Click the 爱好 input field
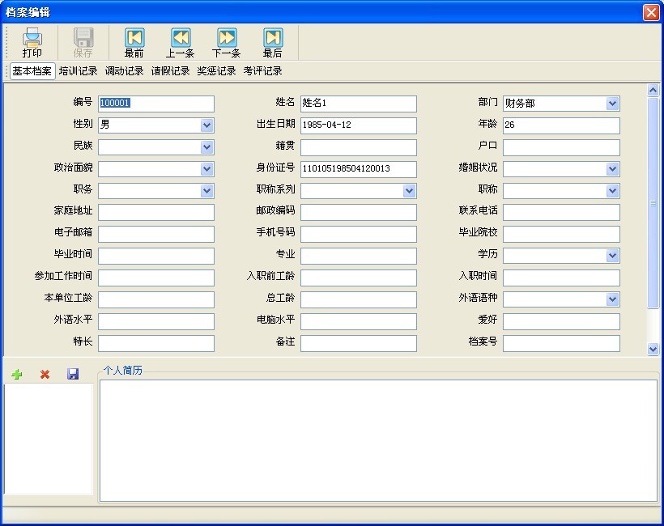The height and width of the screenshot is (526, 664). click(561, 321)
